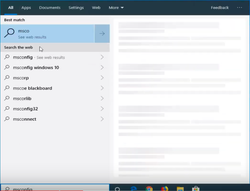Open File Explorer from taskbar

[180, 189]
